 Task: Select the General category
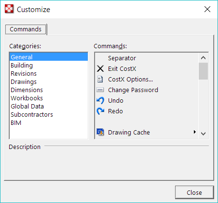[49, 57]
